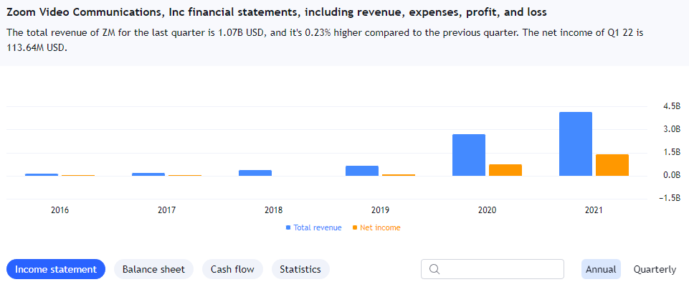Select the Statistics tab
Image resolution: width=689 pixels, height=282 pixels.
point(300,269)
